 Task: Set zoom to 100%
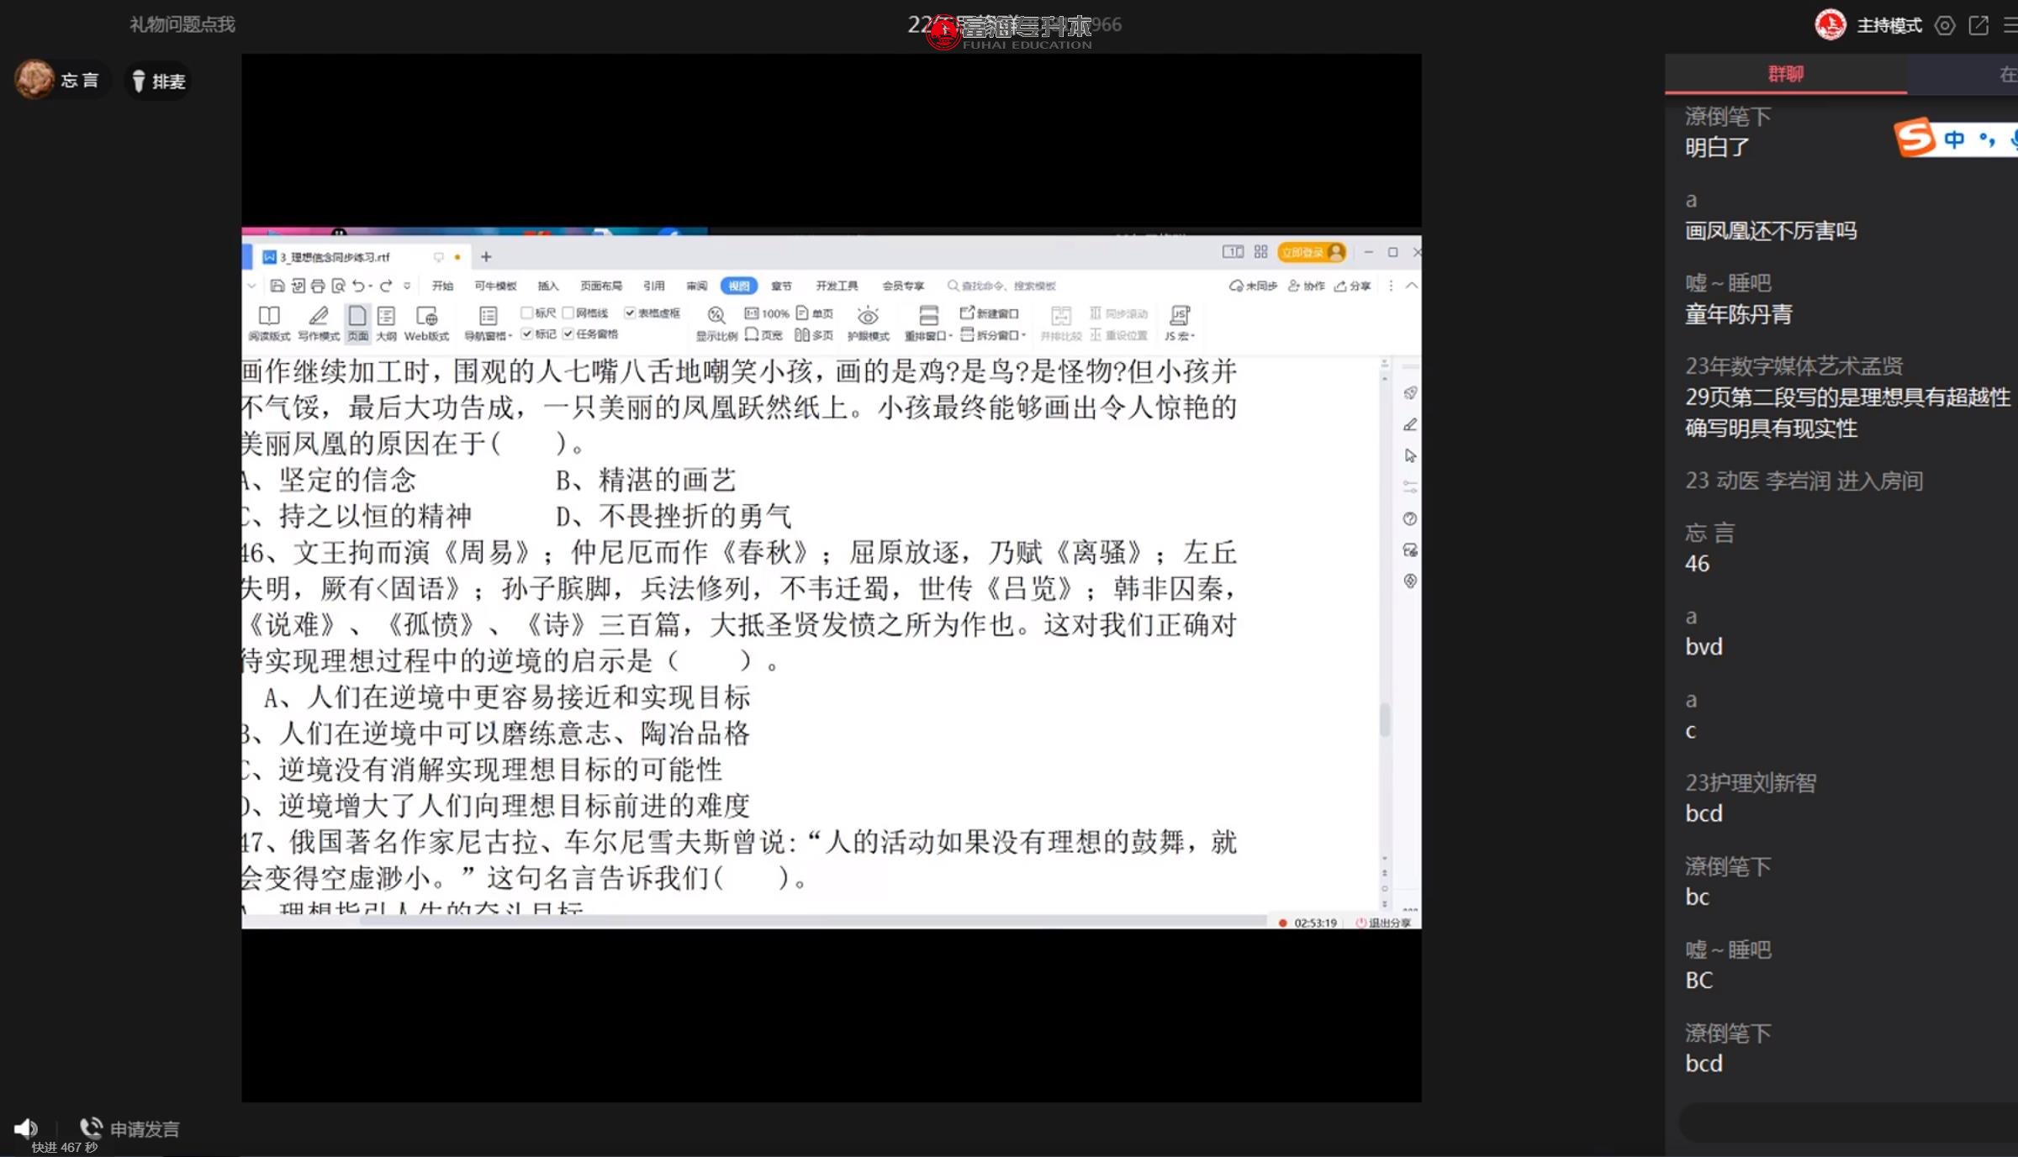[766, 313]
